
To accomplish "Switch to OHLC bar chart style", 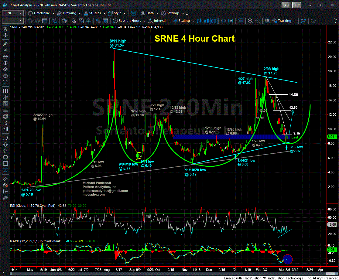I will pyautogui.click(x=199, y=21).
